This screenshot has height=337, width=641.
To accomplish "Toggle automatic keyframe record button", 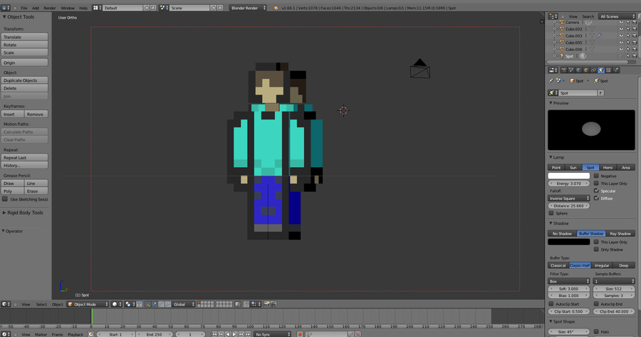I will coord(300,334).
